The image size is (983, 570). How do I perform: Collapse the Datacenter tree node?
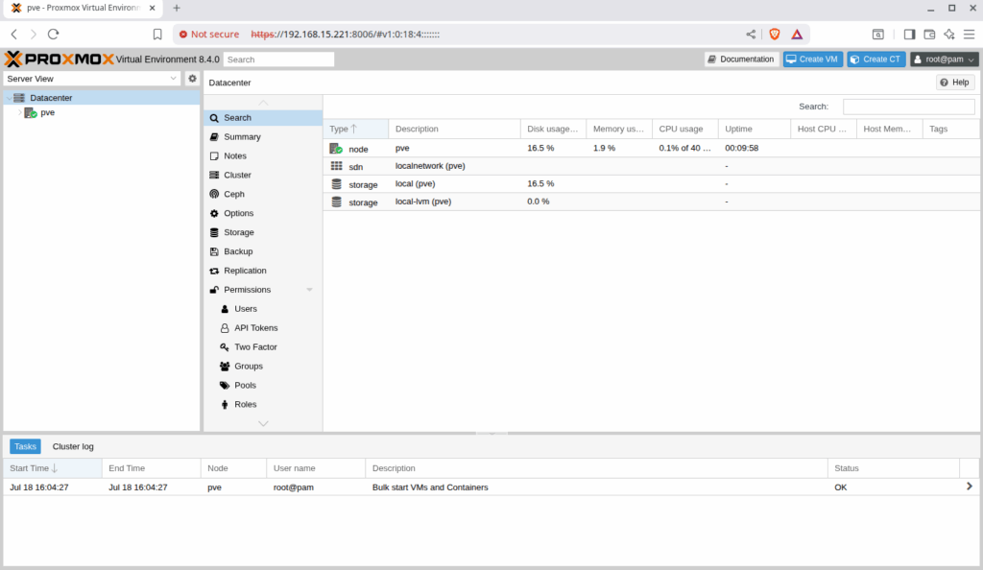coord(8,98)
